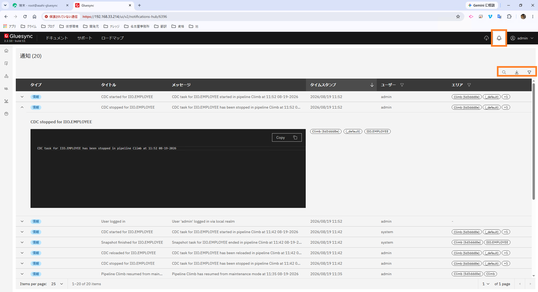Click the address bar URL
Viewport: 538px width, 292px height.
125,16
